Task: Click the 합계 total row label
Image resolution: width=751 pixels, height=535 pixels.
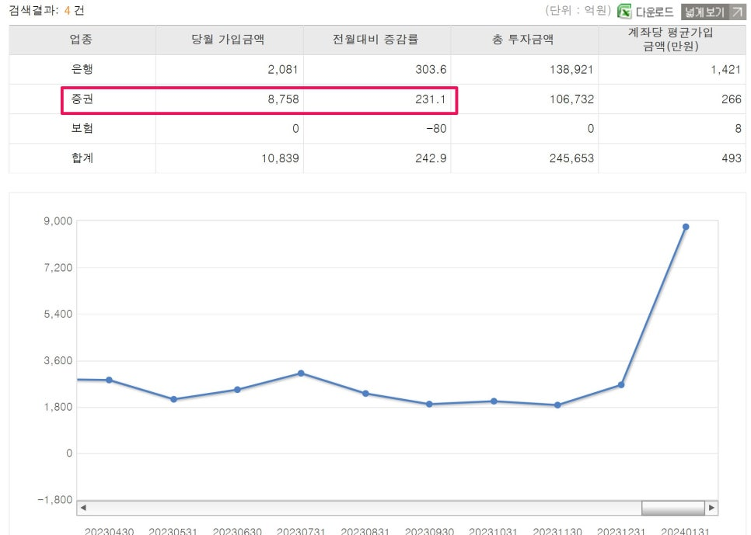Action: tap(82, 158)
